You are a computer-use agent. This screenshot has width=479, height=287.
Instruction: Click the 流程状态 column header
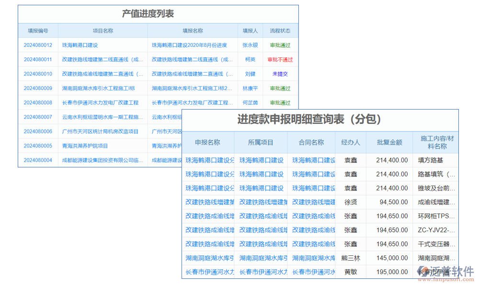coord(280,30)
